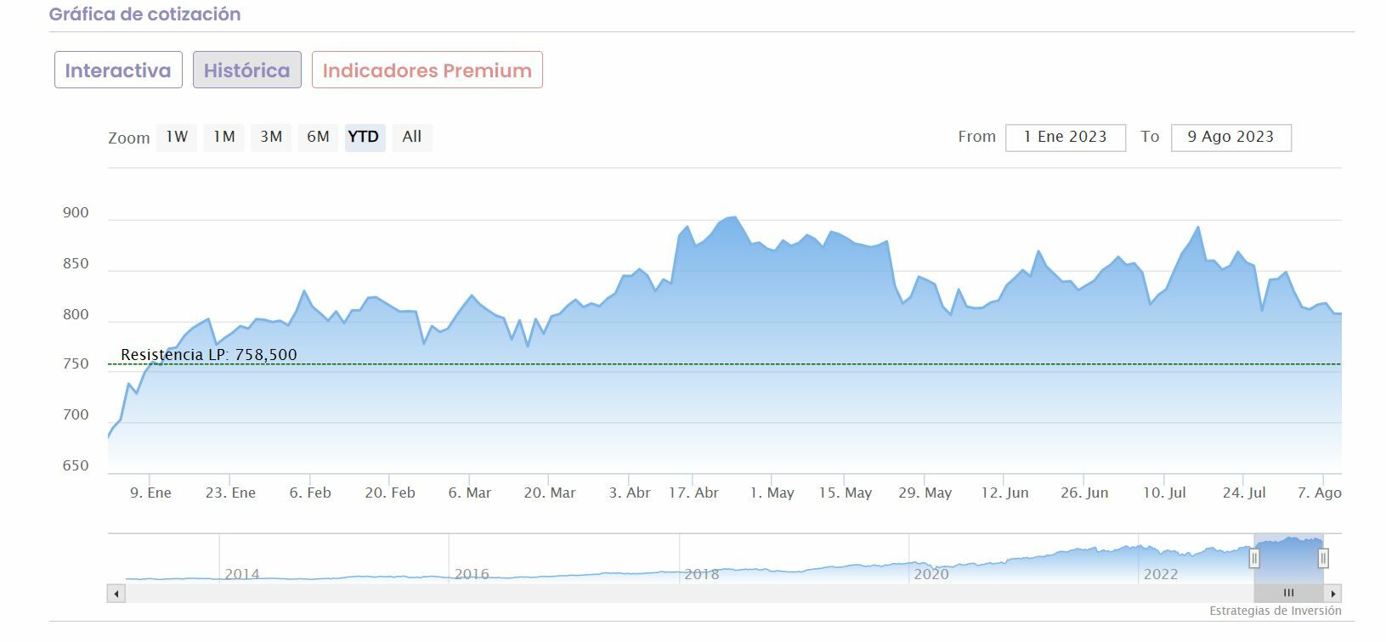This screenshot has height=642, width=1386.
Task: Switch to the Interactiva chart tab
Action: pos(118,70)
